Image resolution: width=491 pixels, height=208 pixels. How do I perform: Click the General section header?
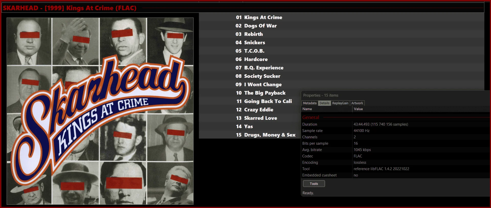311,117
